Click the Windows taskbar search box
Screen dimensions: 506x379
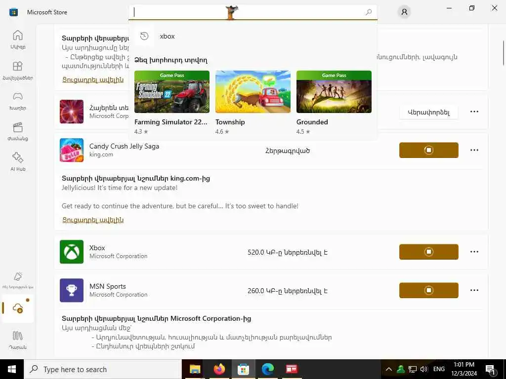(103, 369)
